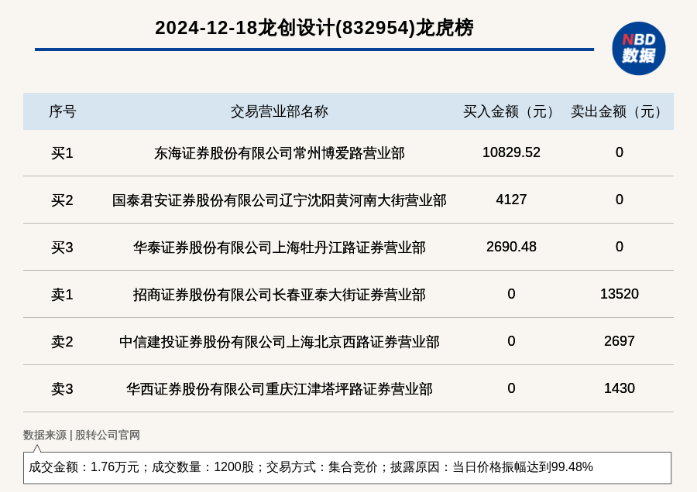Viewport: 697px width, 492px height.
Task: Click the 序号 column header
Action: [x=62, y=111]
